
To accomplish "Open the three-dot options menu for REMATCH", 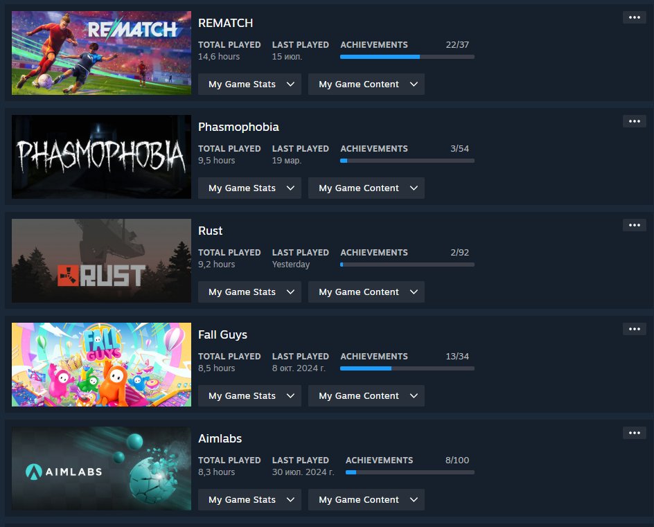I will tap(635, 17).
